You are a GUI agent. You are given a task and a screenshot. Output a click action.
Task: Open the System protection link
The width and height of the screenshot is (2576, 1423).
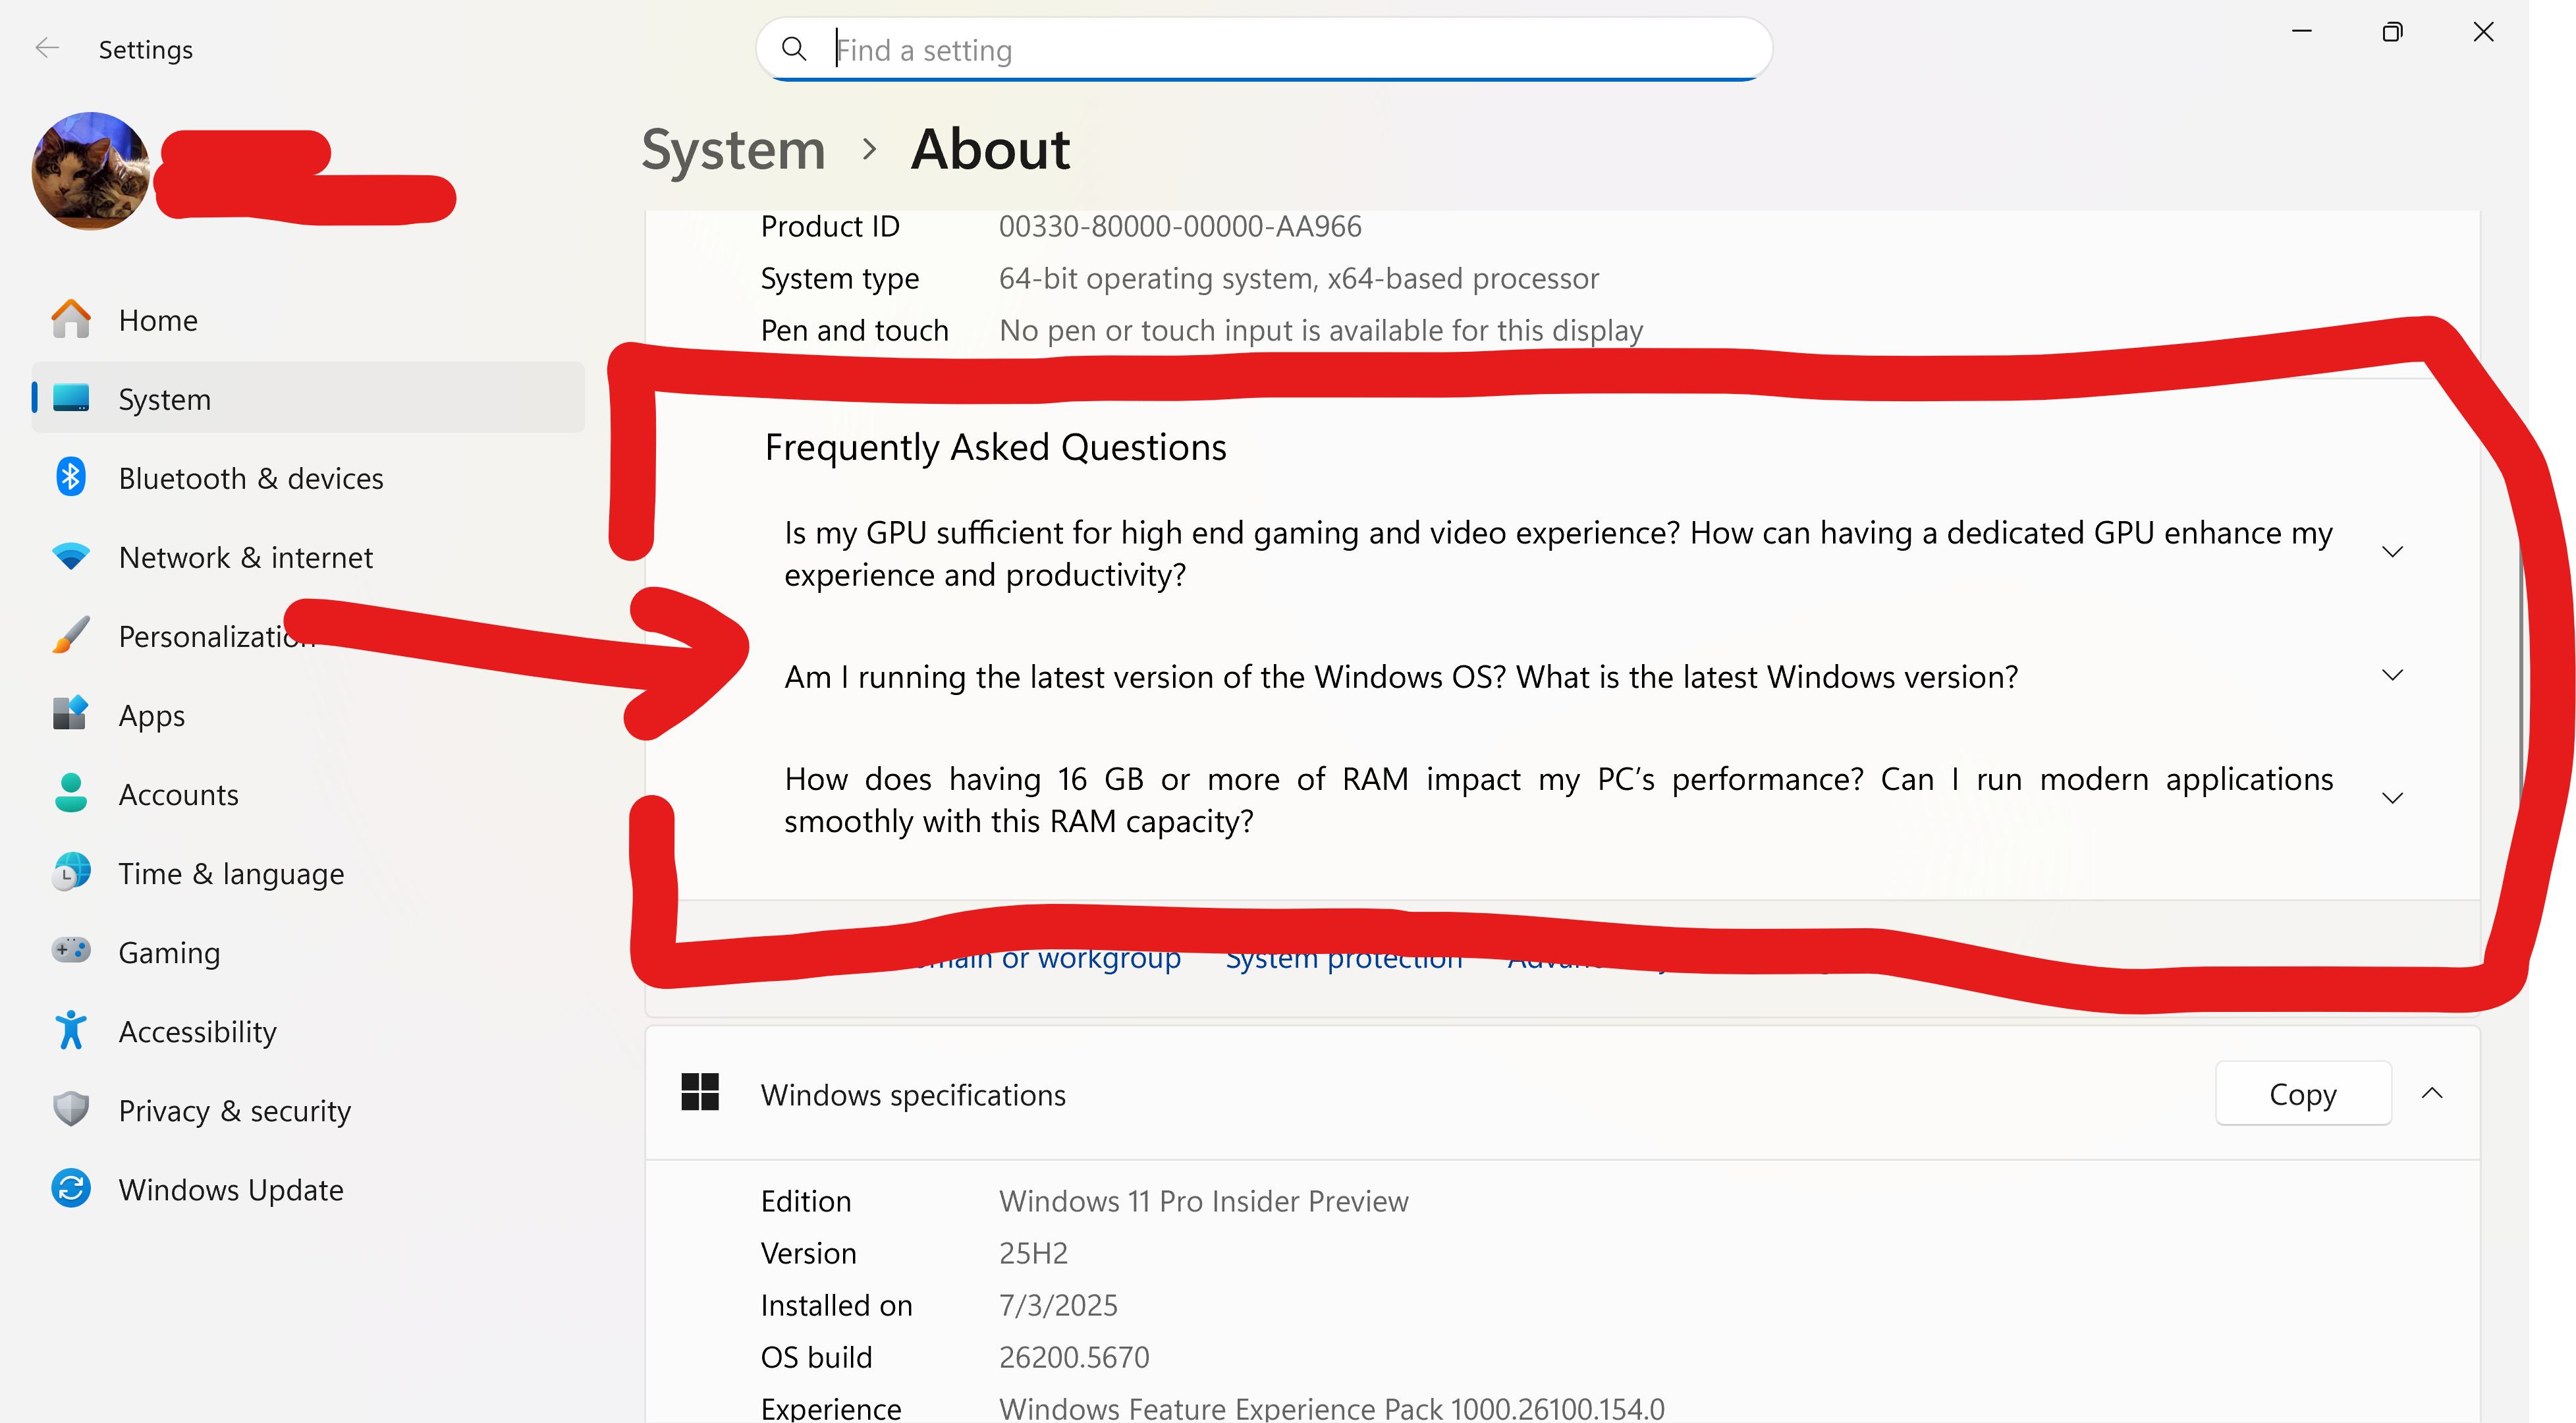1344,958
